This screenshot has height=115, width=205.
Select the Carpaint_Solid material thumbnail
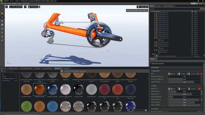tap(78, 89)
